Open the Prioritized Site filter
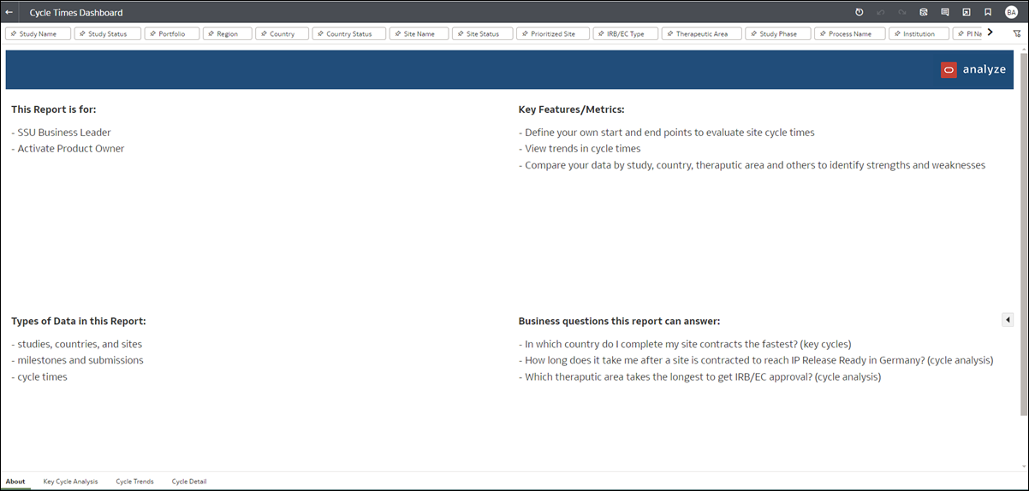 tap(553, 33)
